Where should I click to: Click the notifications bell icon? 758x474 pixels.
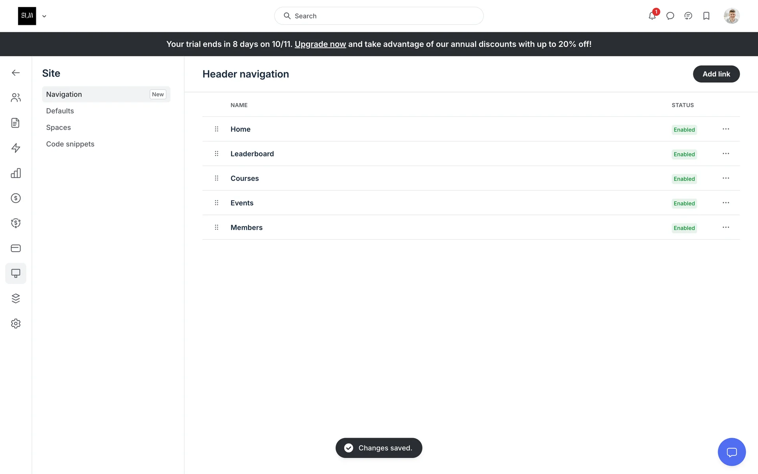(652, 16)
